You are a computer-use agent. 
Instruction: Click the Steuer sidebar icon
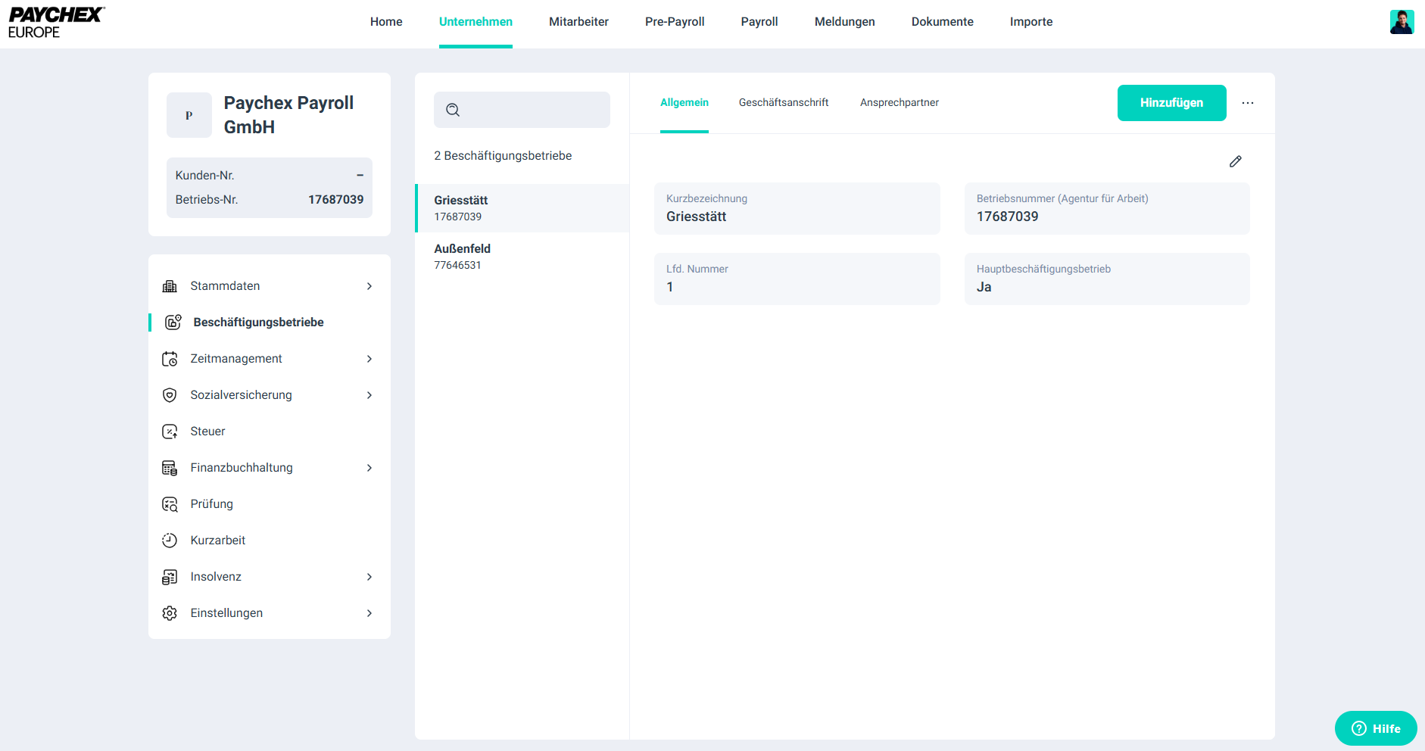[170, 432]
